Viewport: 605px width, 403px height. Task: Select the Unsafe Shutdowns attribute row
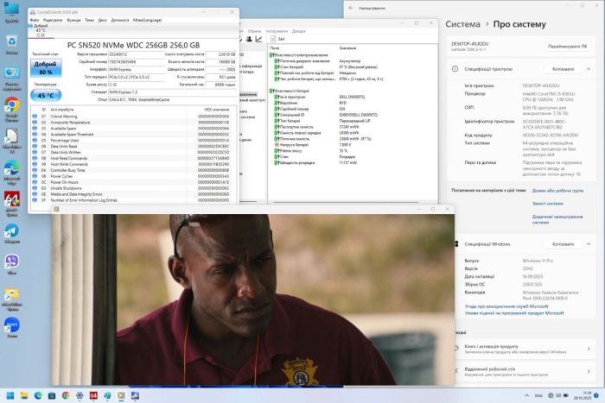[x=133, y=188]
